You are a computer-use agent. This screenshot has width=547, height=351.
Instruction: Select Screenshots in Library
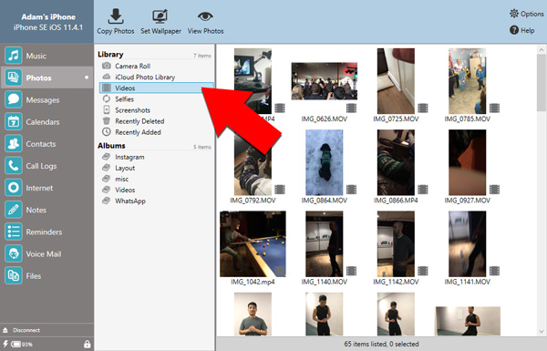(156, 110)
